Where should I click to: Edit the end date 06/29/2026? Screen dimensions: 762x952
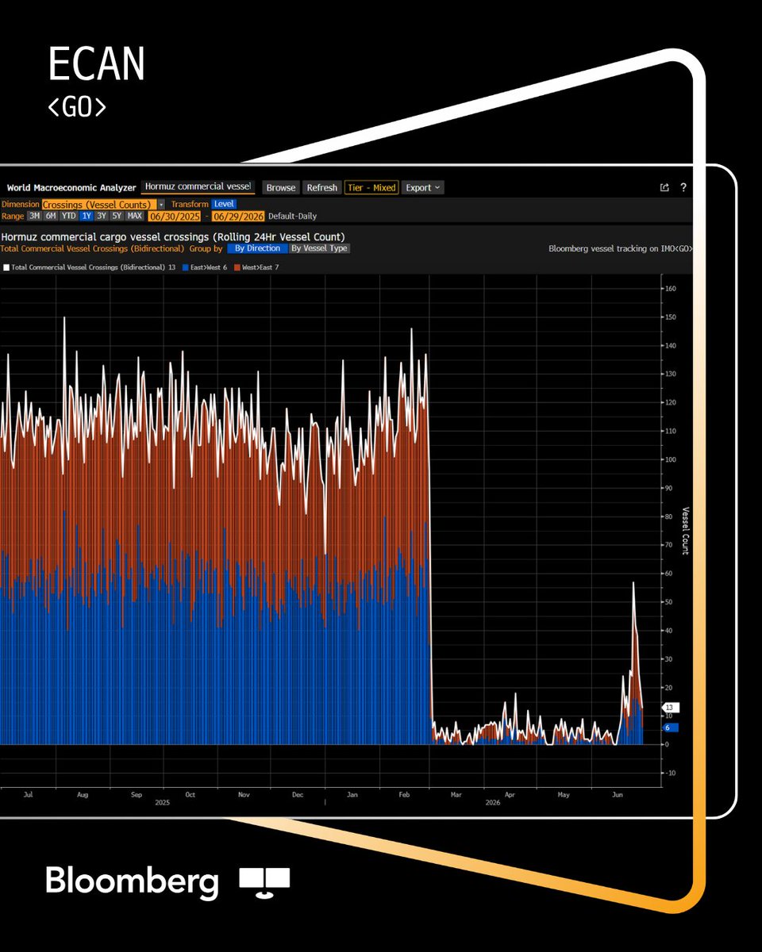[238, 217]
